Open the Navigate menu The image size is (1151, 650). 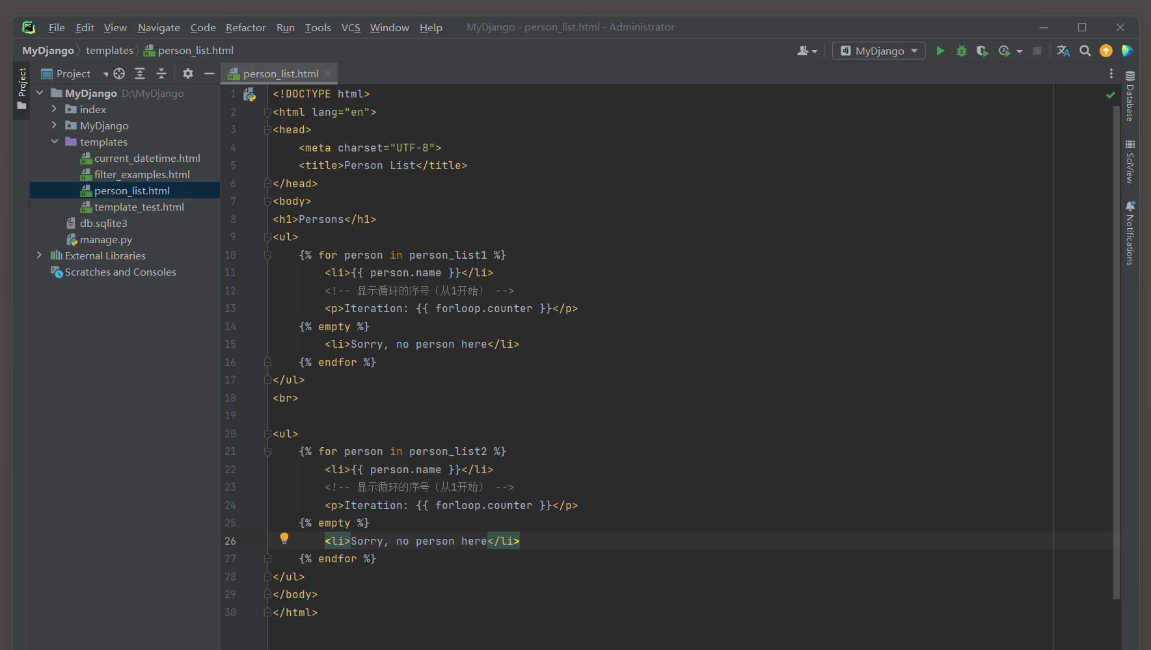click(159, 27)
